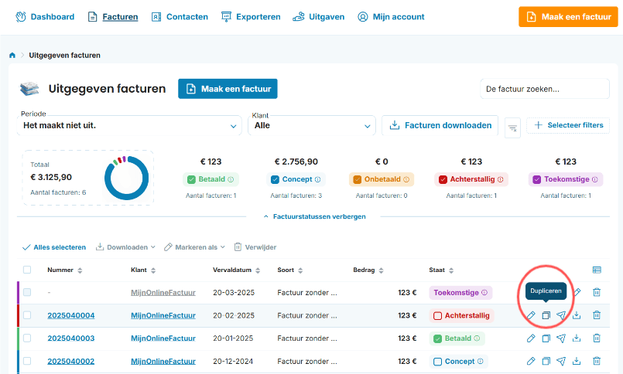The height and width of the screenshot is (374, 623).
Task: Delete invoice 2025040004 with trash icon
Action: [597, 315]
